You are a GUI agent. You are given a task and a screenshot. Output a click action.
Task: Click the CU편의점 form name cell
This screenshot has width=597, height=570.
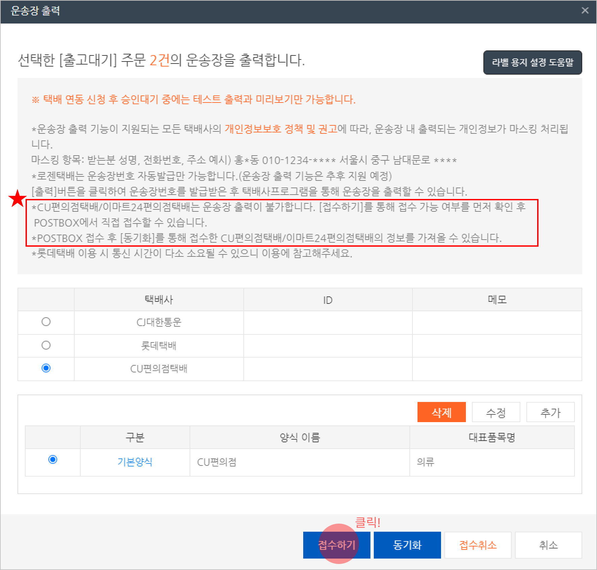[x=217, y=462]
